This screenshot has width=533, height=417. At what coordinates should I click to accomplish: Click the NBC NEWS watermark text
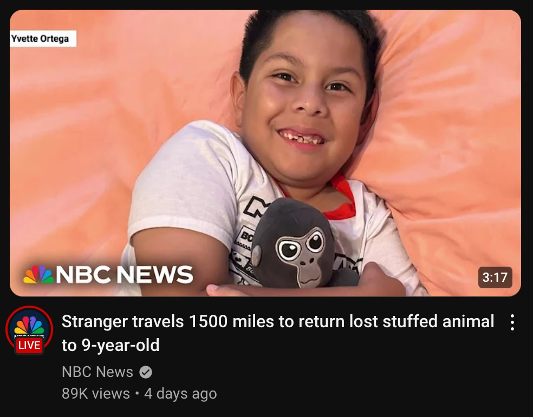tap(125, 275)
